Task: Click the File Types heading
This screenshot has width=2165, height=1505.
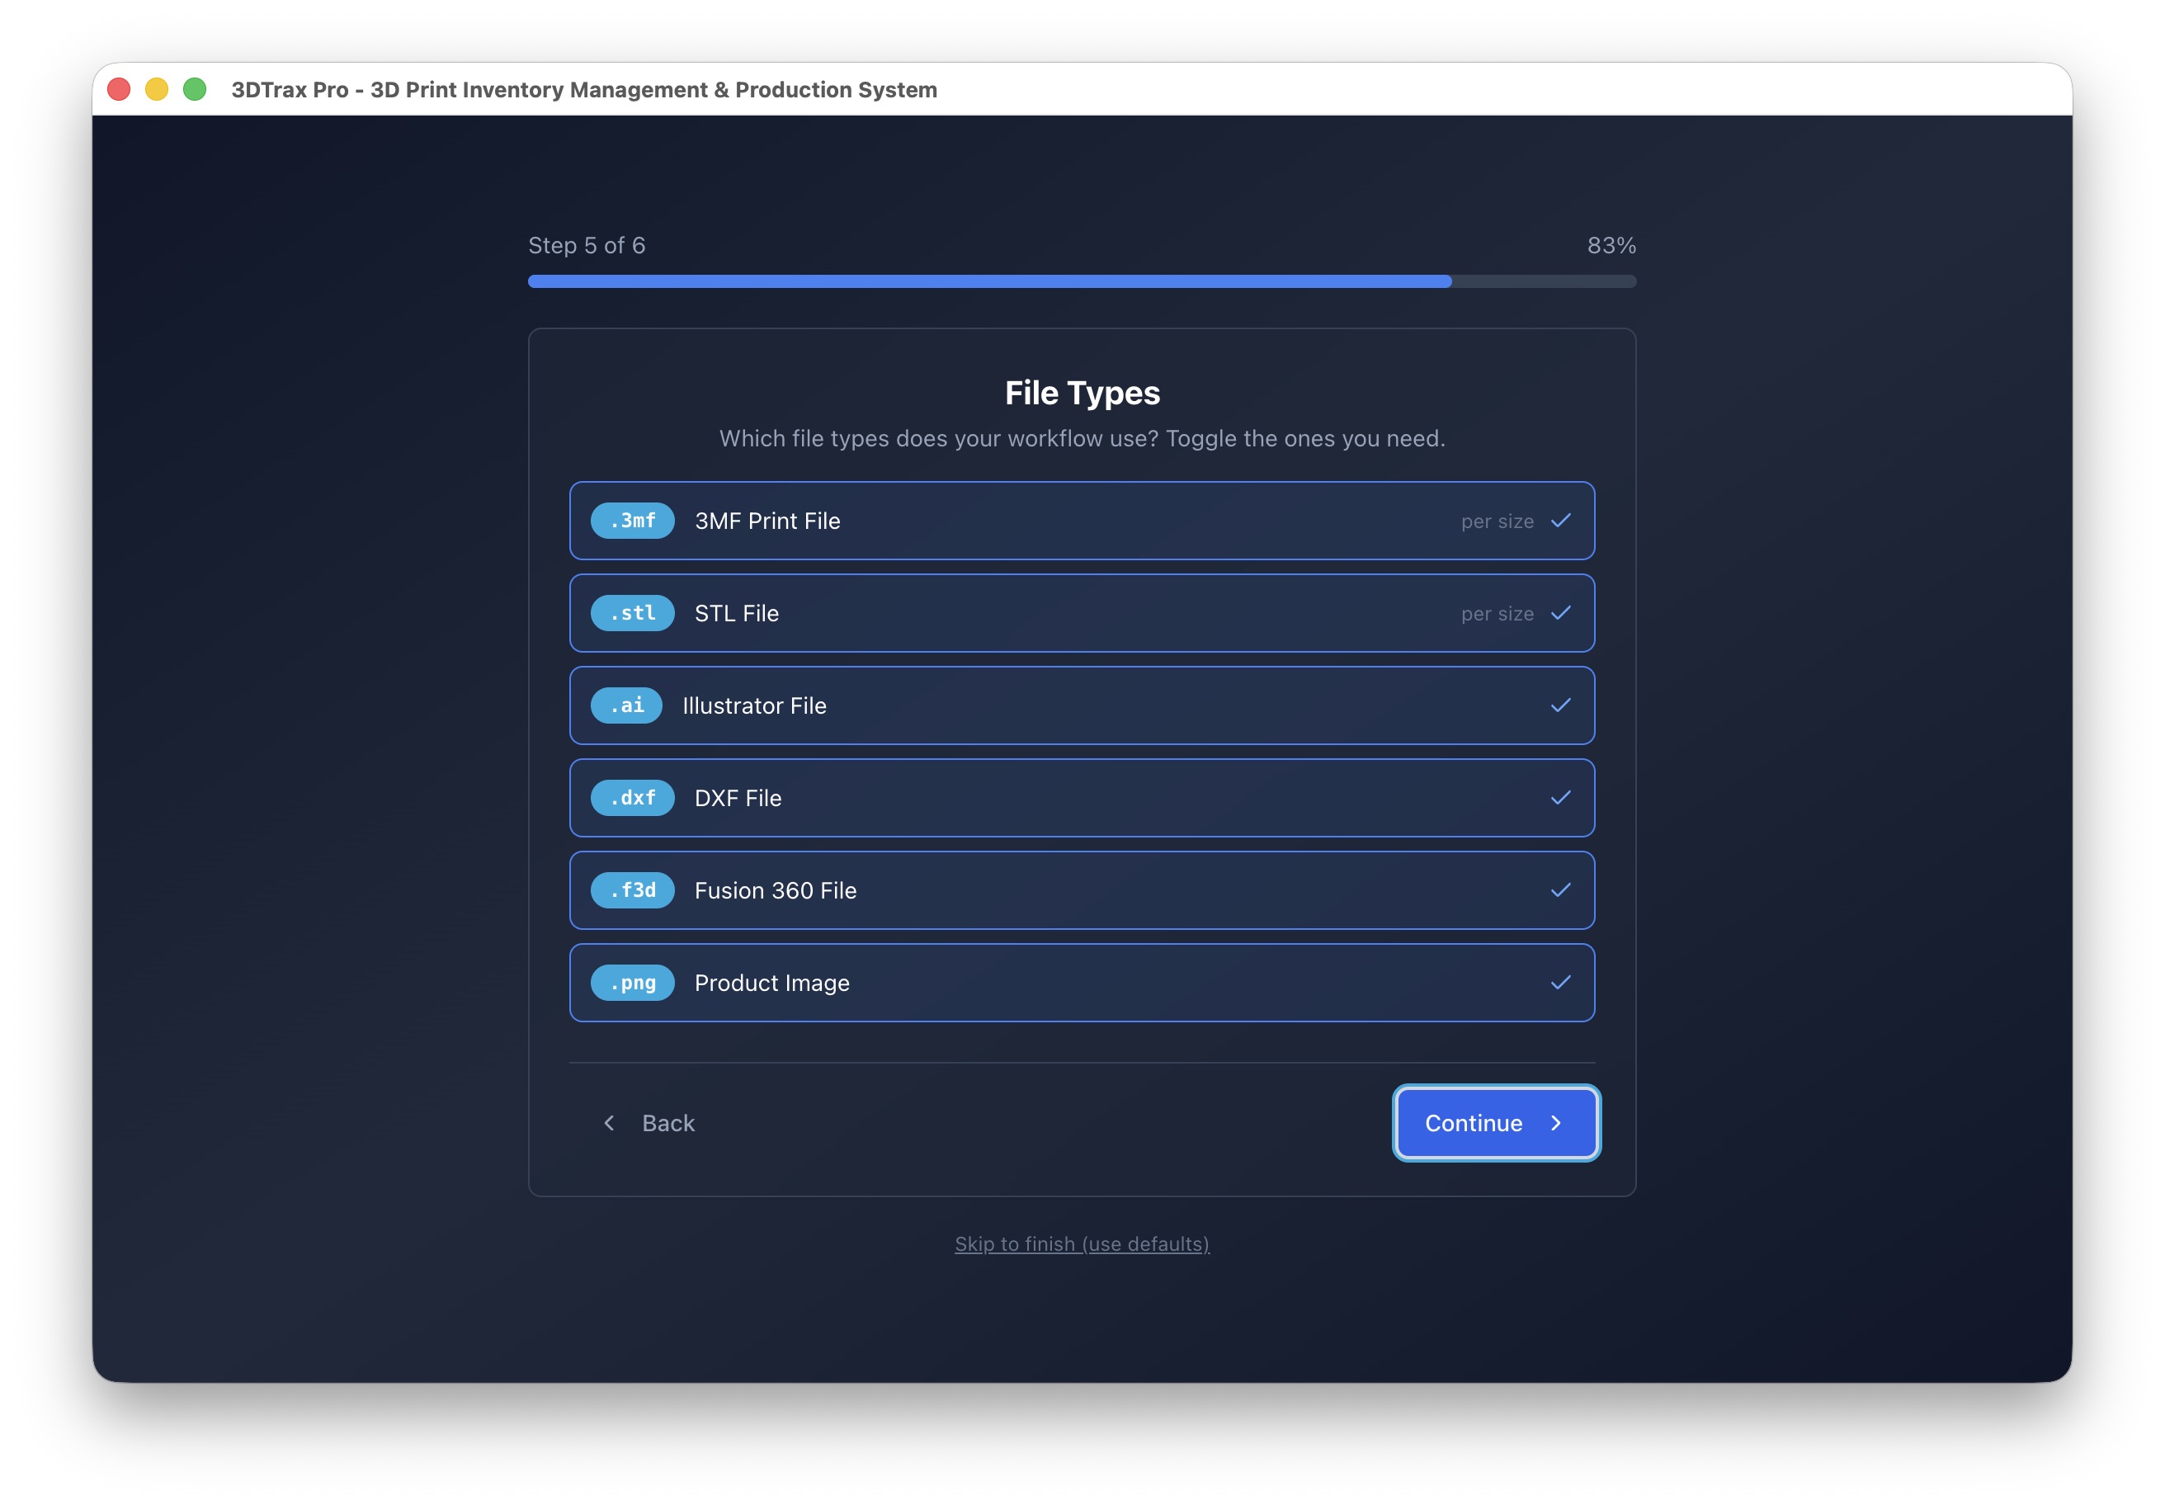Action: click(1082, 392)
